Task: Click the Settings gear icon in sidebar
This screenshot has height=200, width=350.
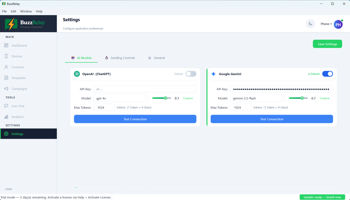Action: (6, 134)
